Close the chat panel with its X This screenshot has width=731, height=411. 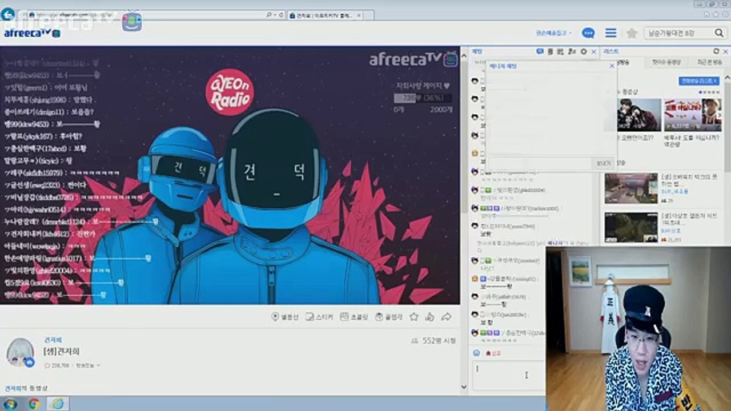593,51
